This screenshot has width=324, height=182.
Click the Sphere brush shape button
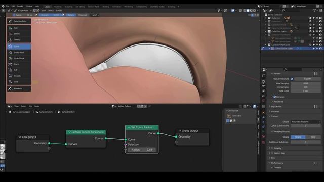tap(71, 15)
